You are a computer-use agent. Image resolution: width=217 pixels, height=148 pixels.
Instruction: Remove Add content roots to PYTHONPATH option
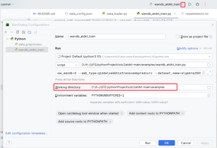pyautogui.click(x=182, y=113)
